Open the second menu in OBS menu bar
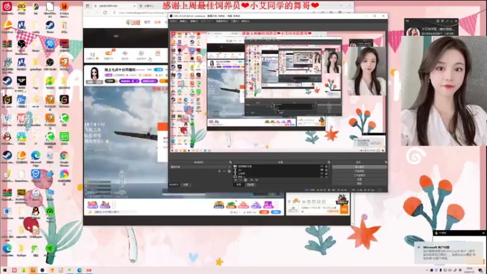The height and width of the screenshot is (274, 487). 183,21
